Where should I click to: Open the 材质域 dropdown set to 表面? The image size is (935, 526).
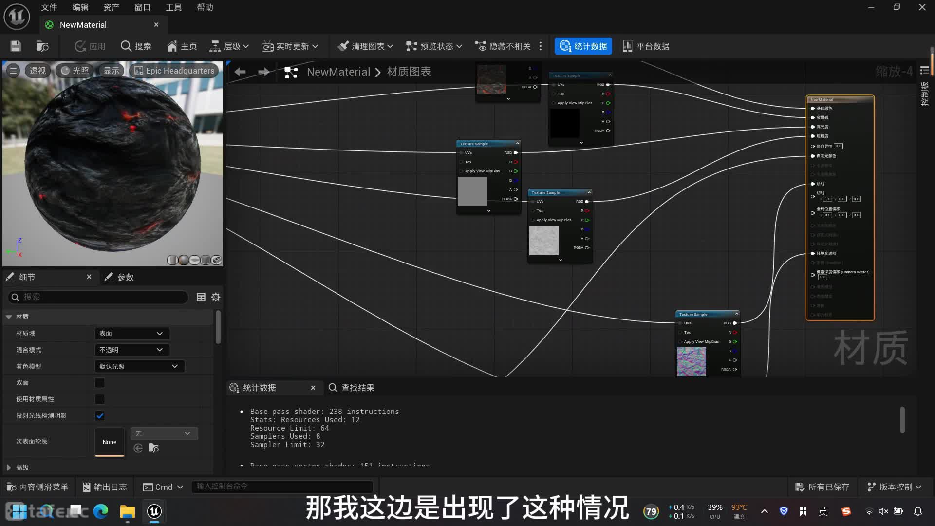[x=132, y=333]
